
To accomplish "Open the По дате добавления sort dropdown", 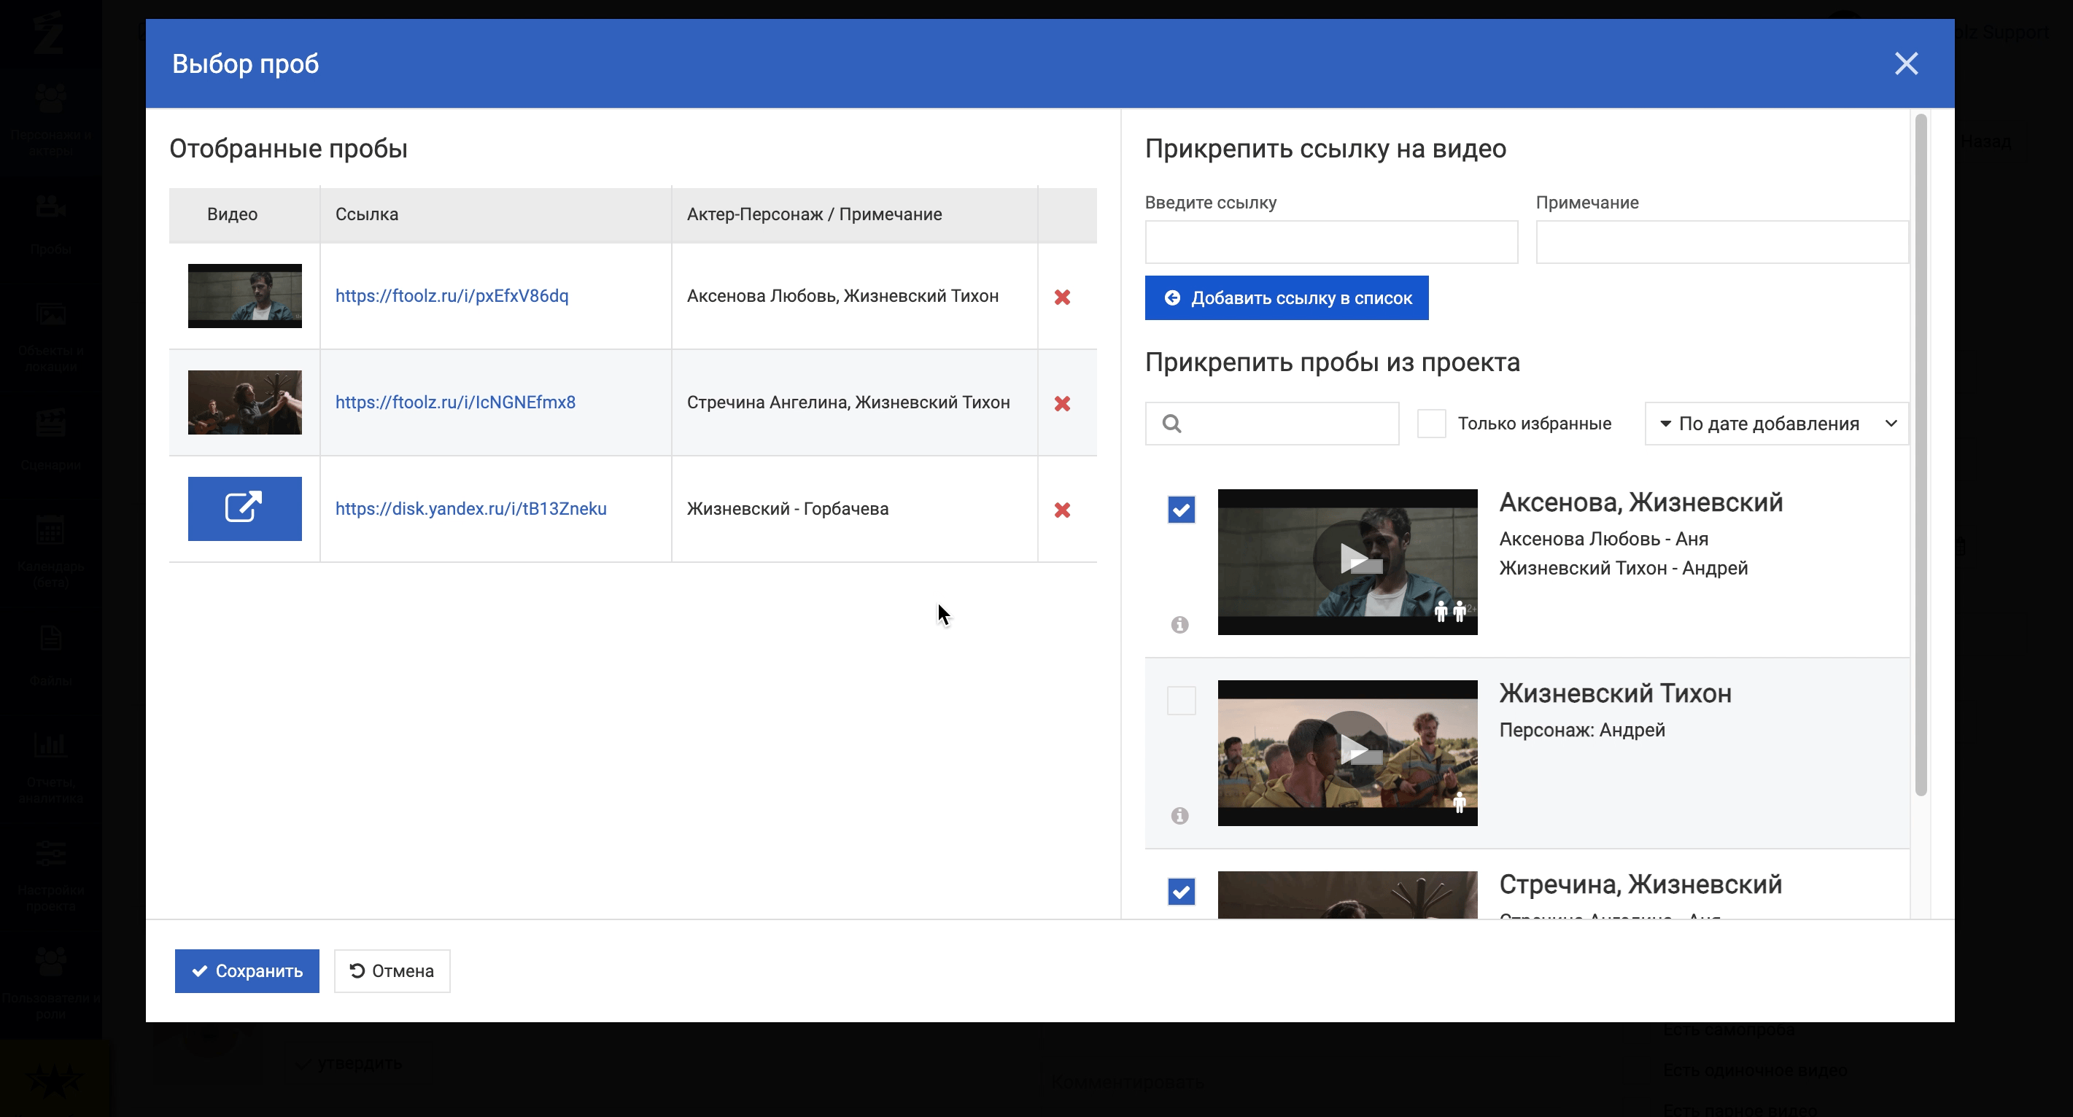I will click(1776, 423).
